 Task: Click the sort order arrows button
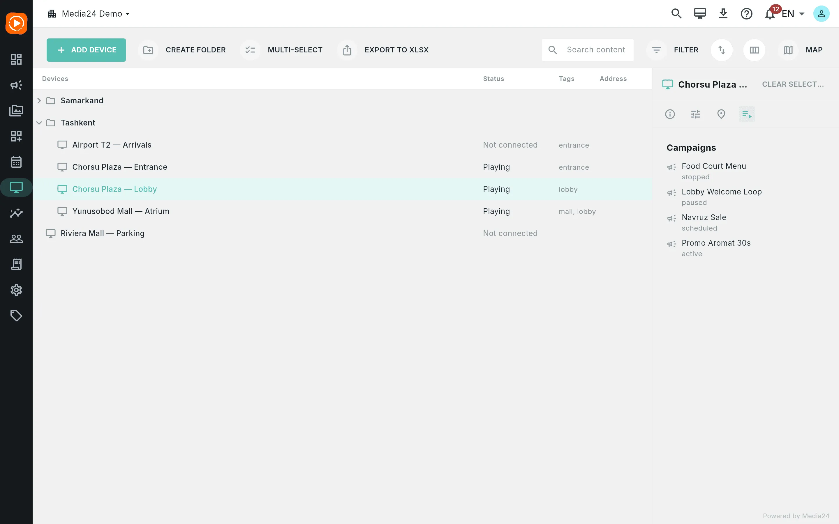(x=722, y=50)
